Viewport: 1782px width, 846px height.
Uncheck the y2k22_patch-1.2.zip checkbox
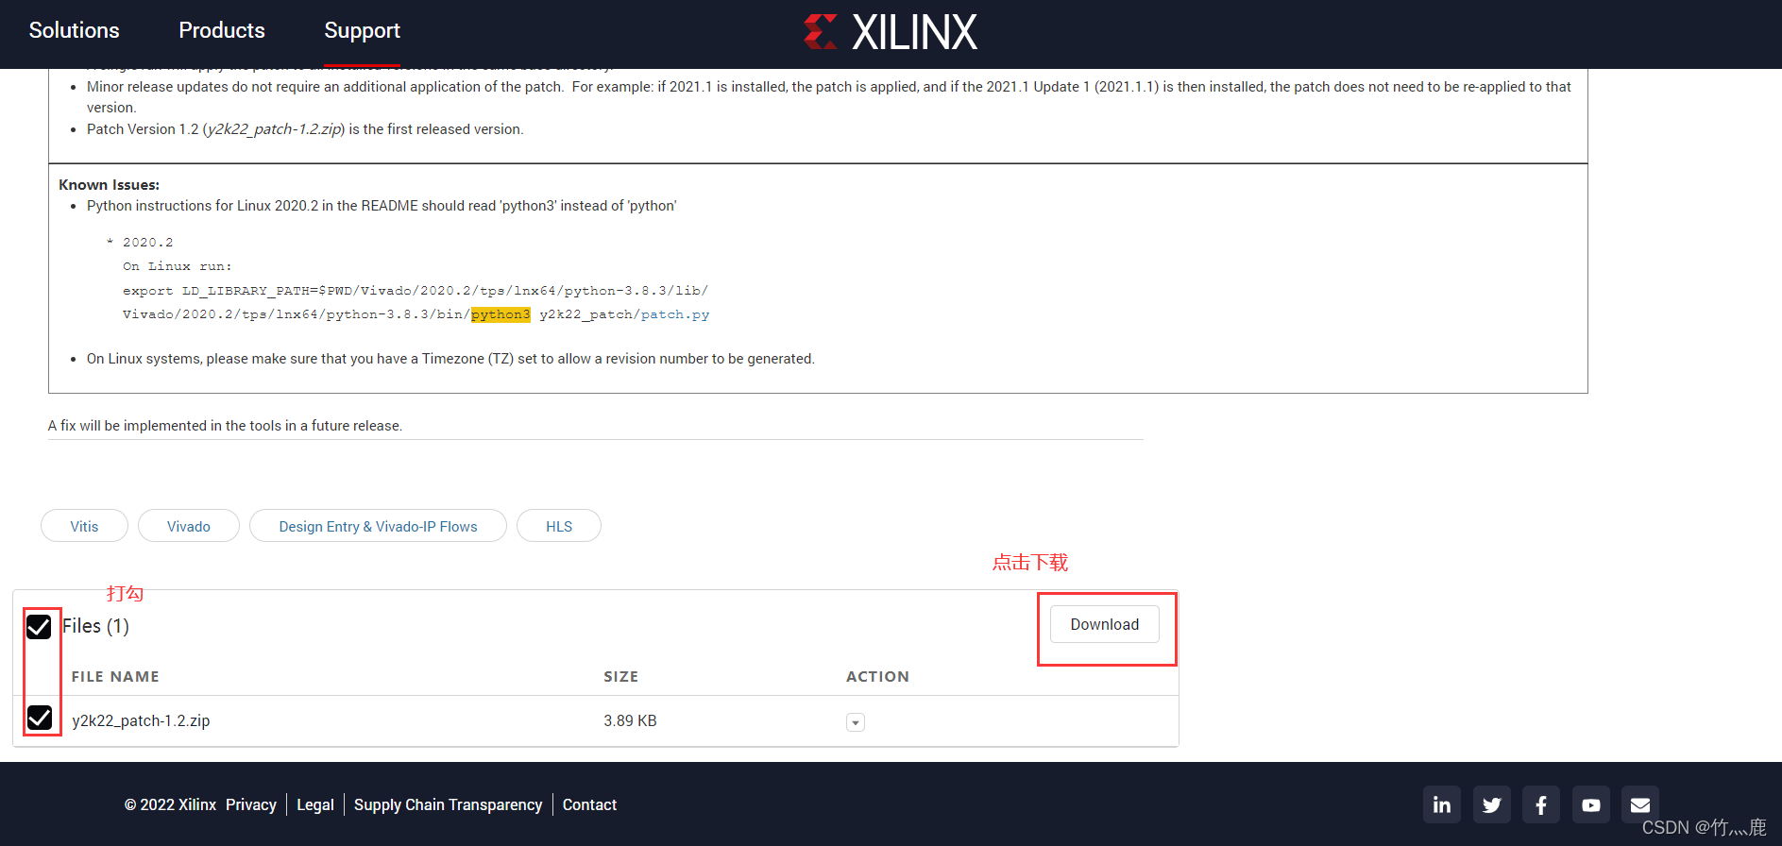[40, 718]
